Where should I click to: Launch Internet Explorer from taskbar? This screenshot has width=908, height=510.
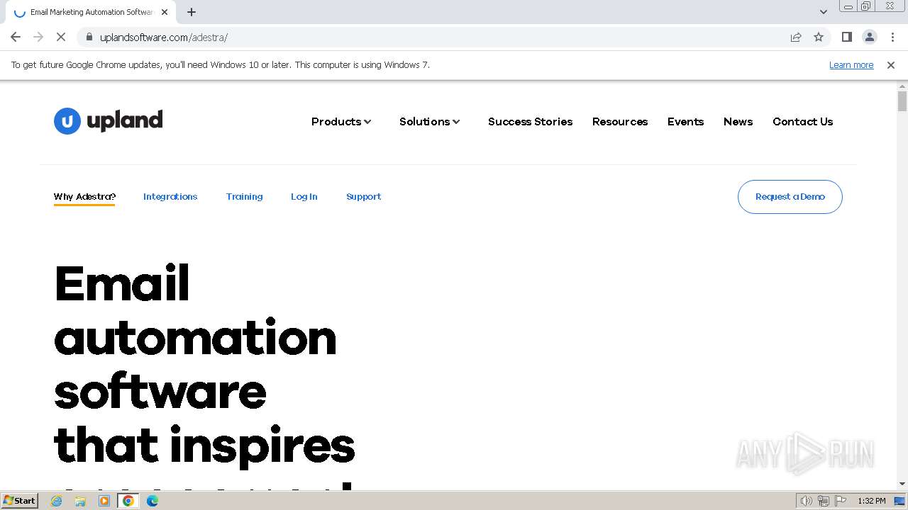57,501
